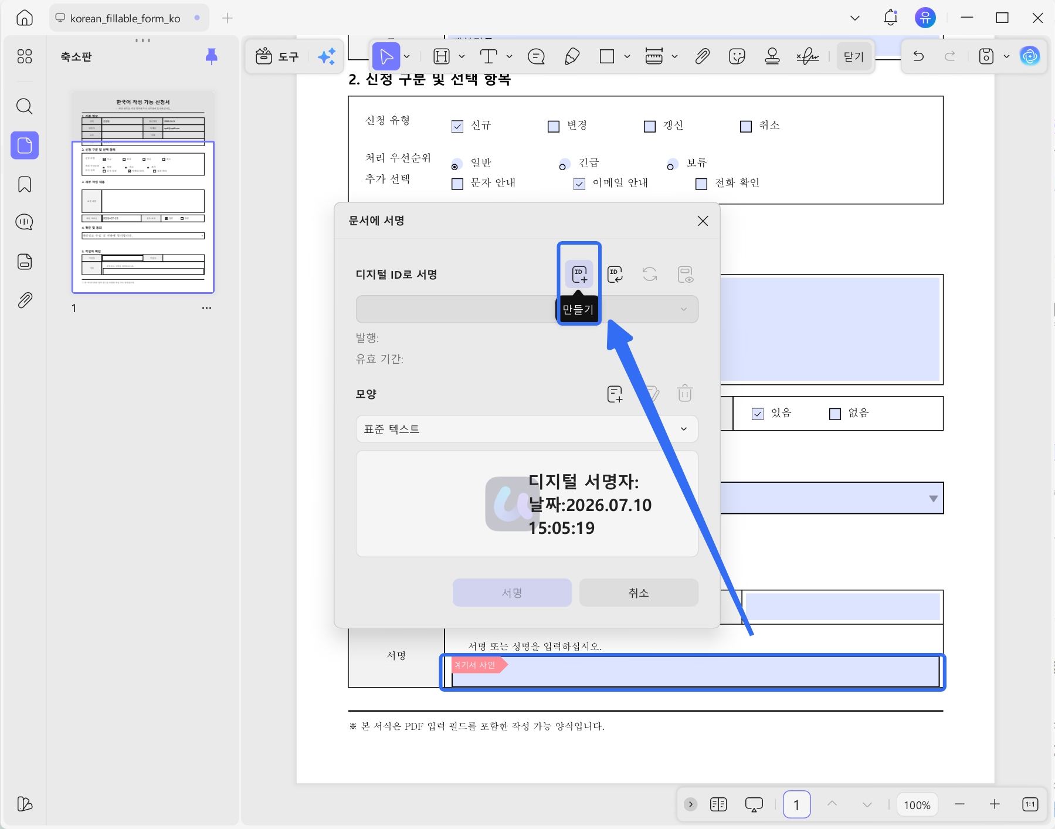Open the notifications bell
1055x829 pixels.
tap(890, 18)
